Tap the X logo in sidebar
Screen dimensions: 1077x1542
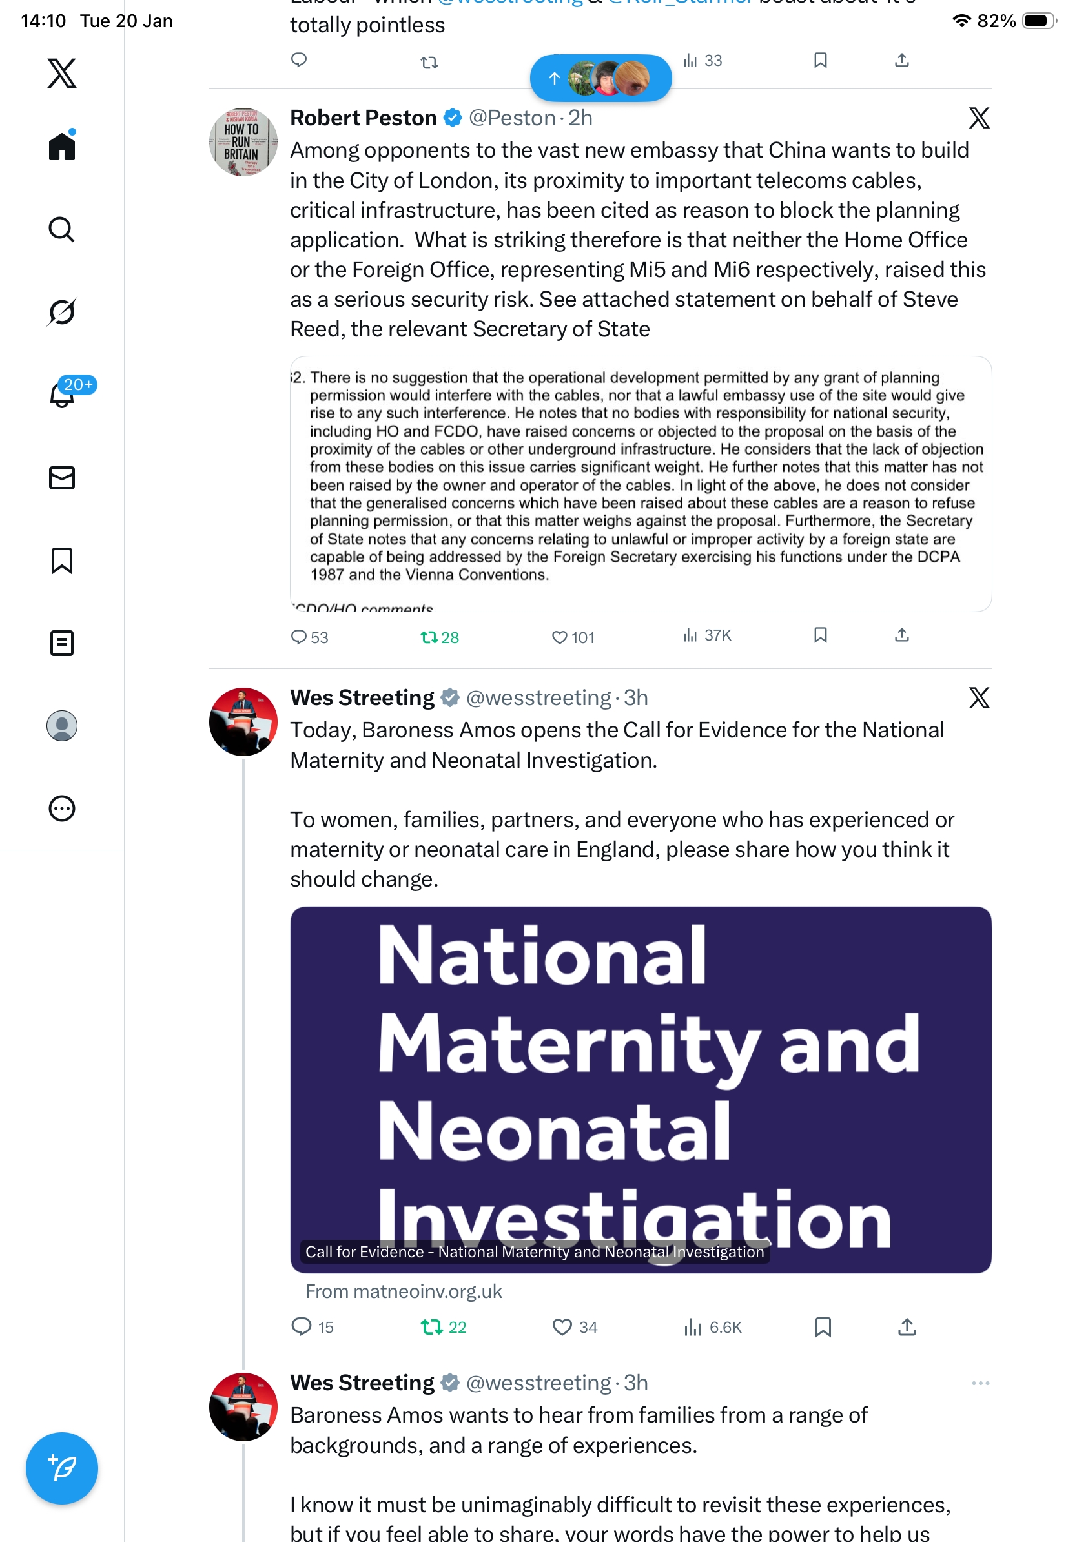[62, 73]
